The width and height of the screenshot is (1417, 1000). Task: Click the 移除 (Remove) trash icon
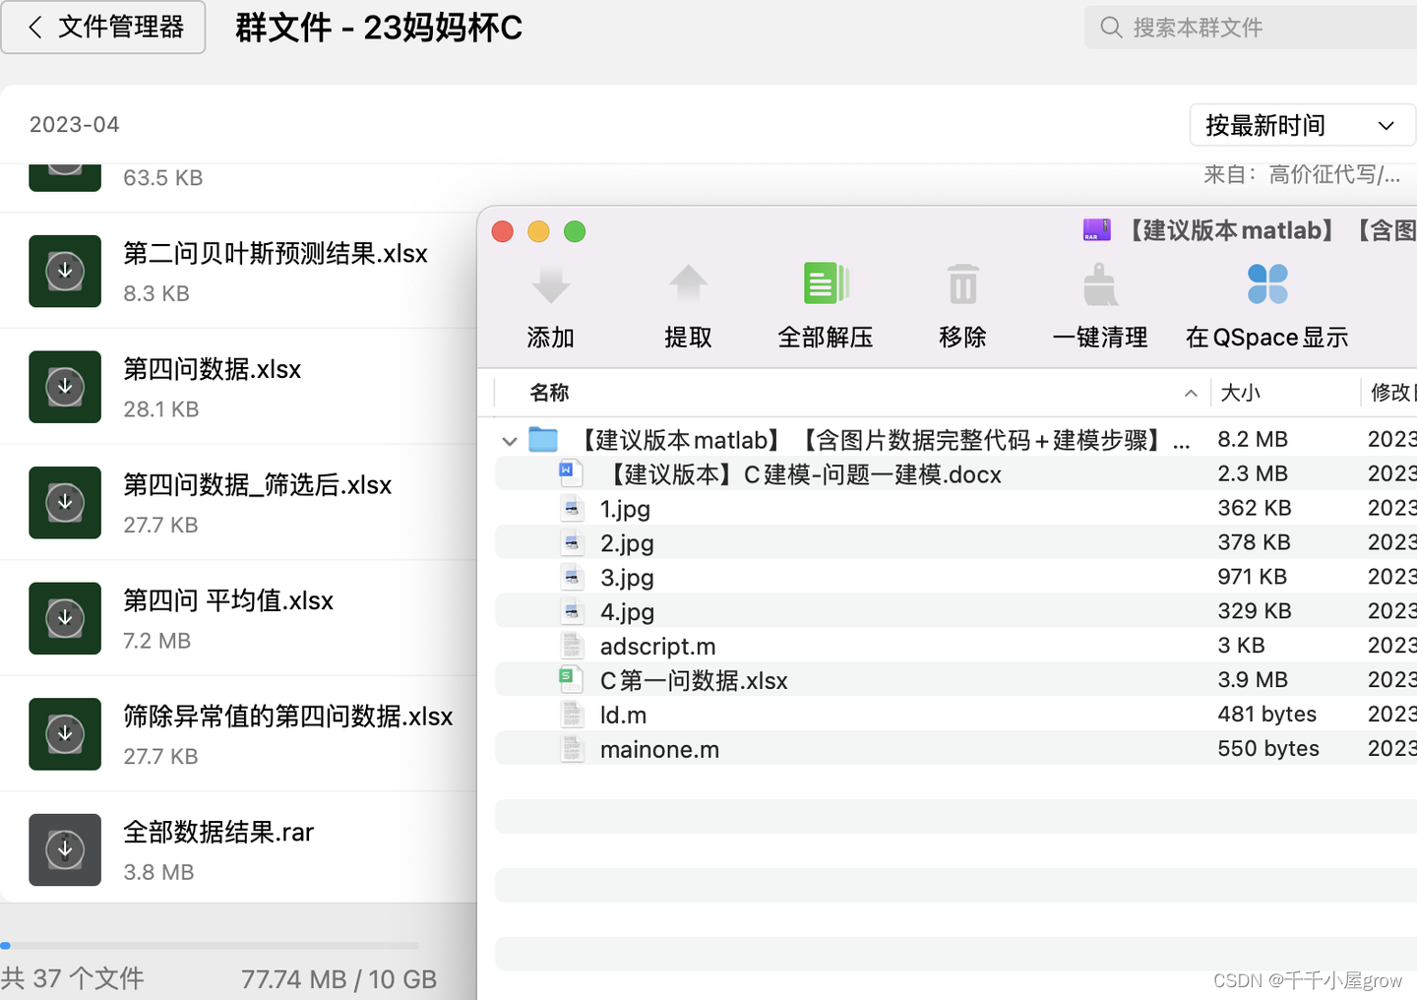(962, 284)
